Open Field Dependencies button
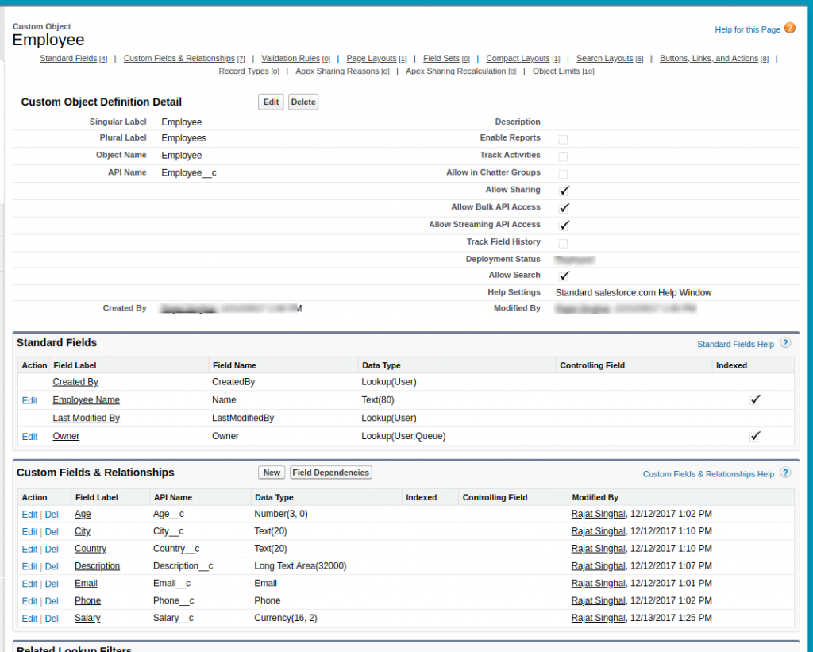This screenshot has height=652, width=813. [x=331, y=473]
